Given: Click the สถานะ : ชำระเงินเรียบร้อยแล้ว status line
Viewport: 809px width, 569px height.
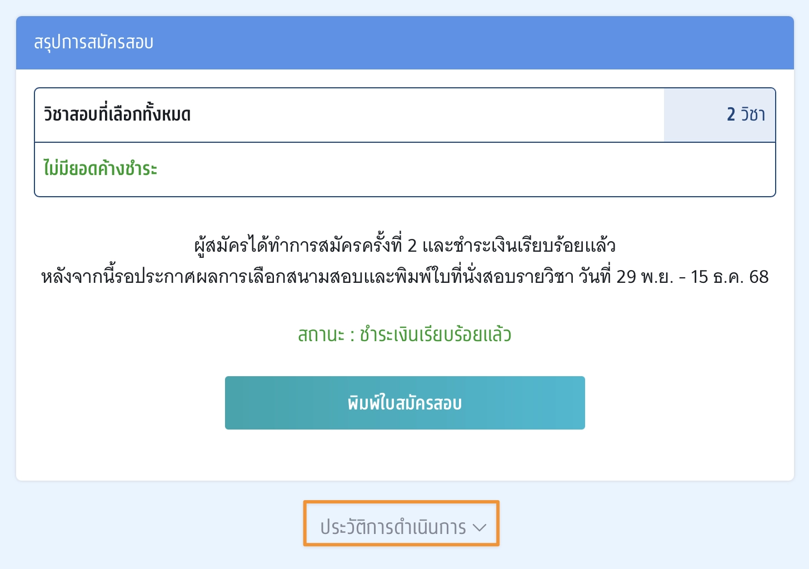Looking at the screenshot, I should [404, 335].
